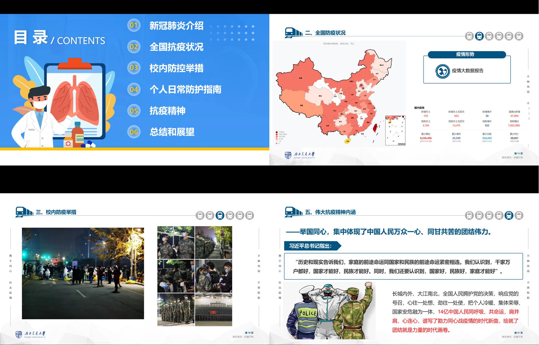The width and height of the screenshot is (539, 345).
Task: Open the pen pointer tool in slideshow controls
Action: pos(287,162)
